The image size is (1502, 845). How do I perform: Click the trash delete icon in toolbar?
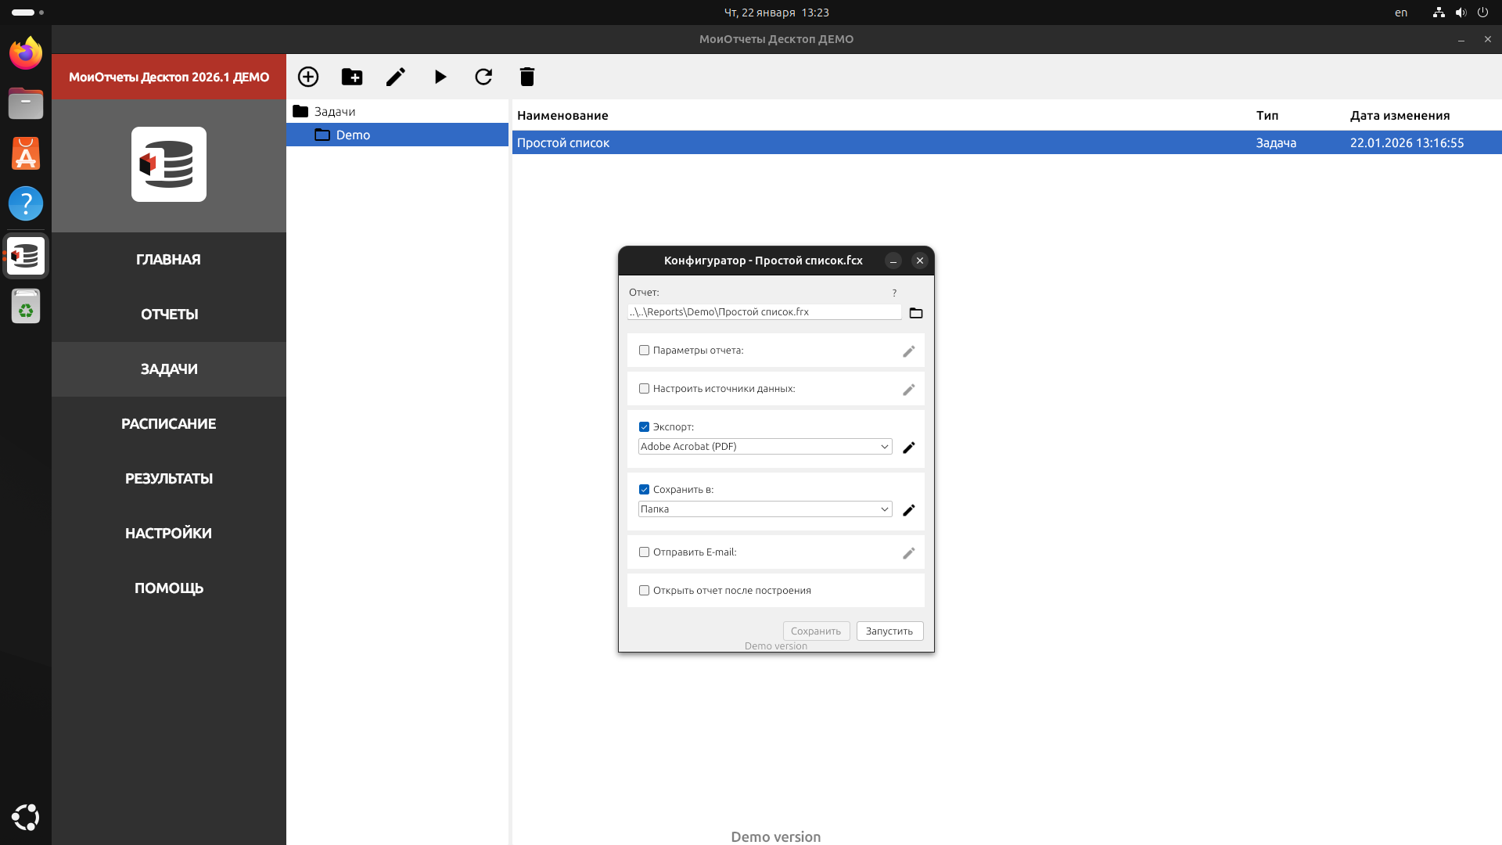coord(527,77)
